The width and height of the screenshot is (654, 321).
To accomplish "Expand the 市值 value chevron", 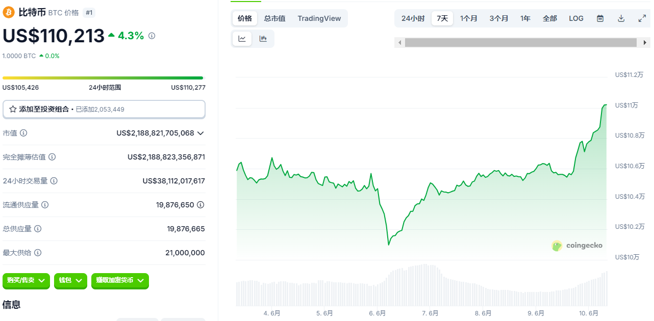I will pyautogui.click(x=200, y=133).
